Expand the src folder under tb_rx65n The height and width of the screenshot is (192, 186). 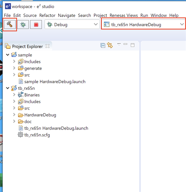tap(14, 108)
